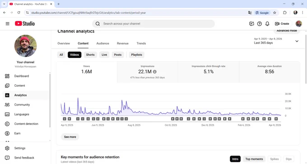Open the tab search chevron in Chrome
Screen dimensions: 307x164
pos(4,4)
